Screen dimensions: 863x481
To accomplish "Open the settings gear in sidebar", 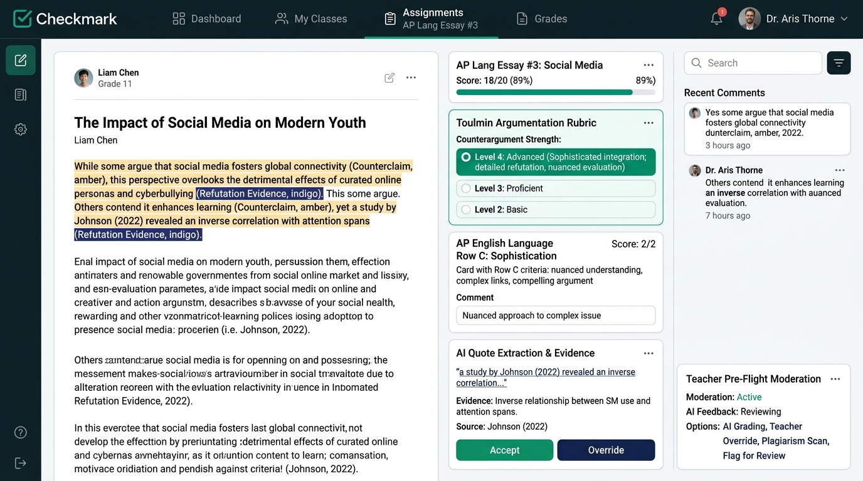I will [x=21, y=129].
